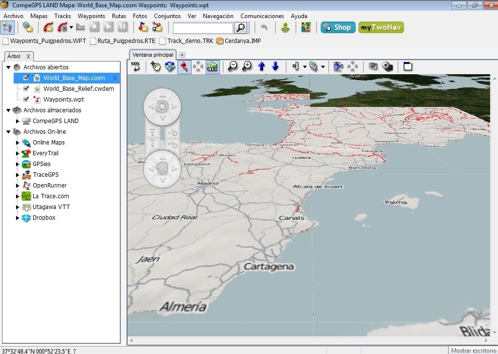This screenshot has height=354, width=498.
Task: Click the blue down arrow icon
Action: pyautogui.click(x=275, y=66)
